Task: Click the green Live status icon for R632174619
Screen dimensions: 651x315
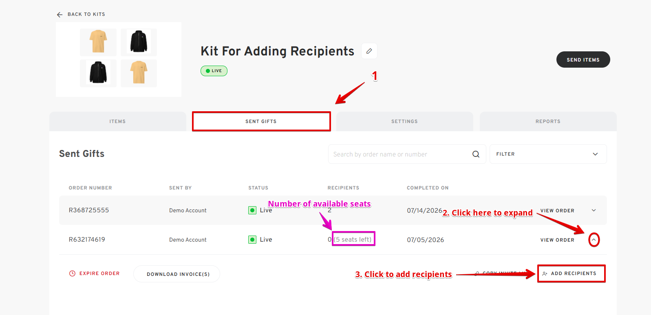Action: 252,240
